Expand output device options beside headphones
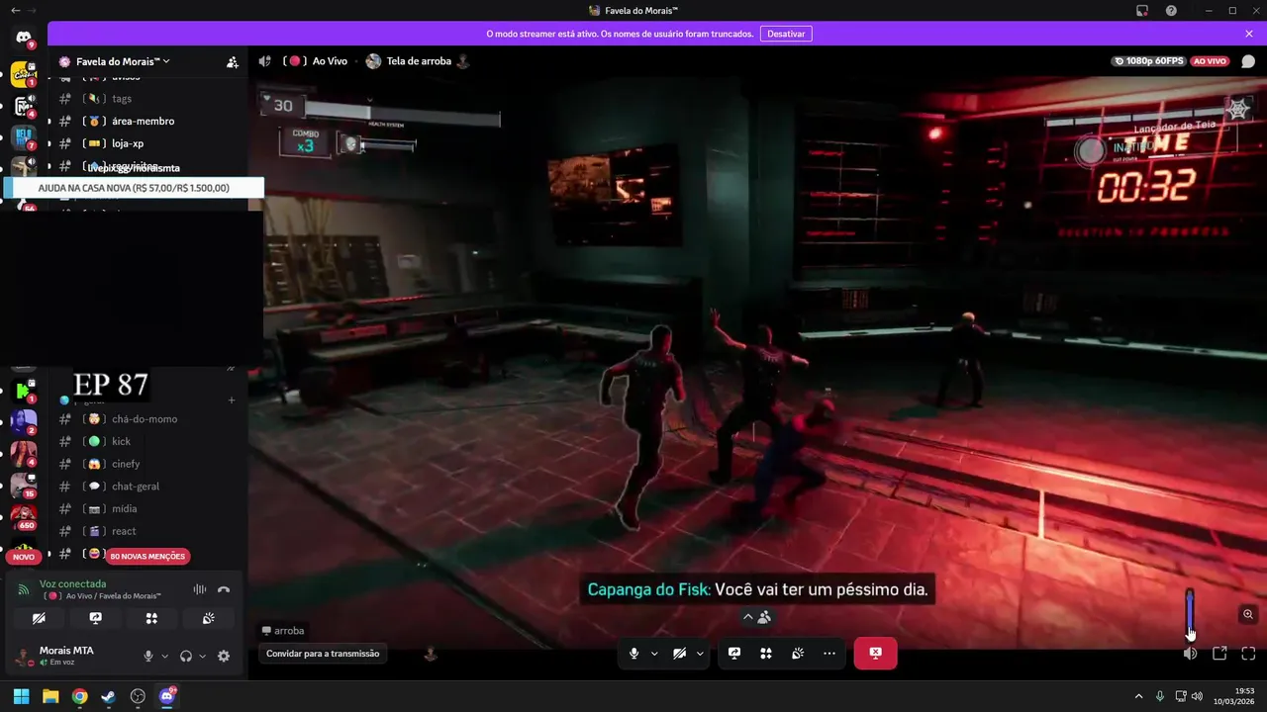Viewport: 1267px width, 712px height. tap(202, 656)
